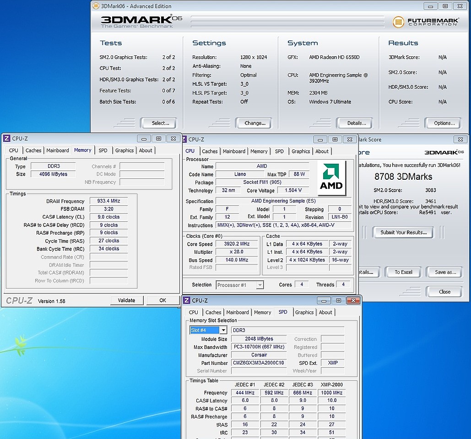Click the 8708 3DMarks score text
The image size is (471, 439).
403,177
